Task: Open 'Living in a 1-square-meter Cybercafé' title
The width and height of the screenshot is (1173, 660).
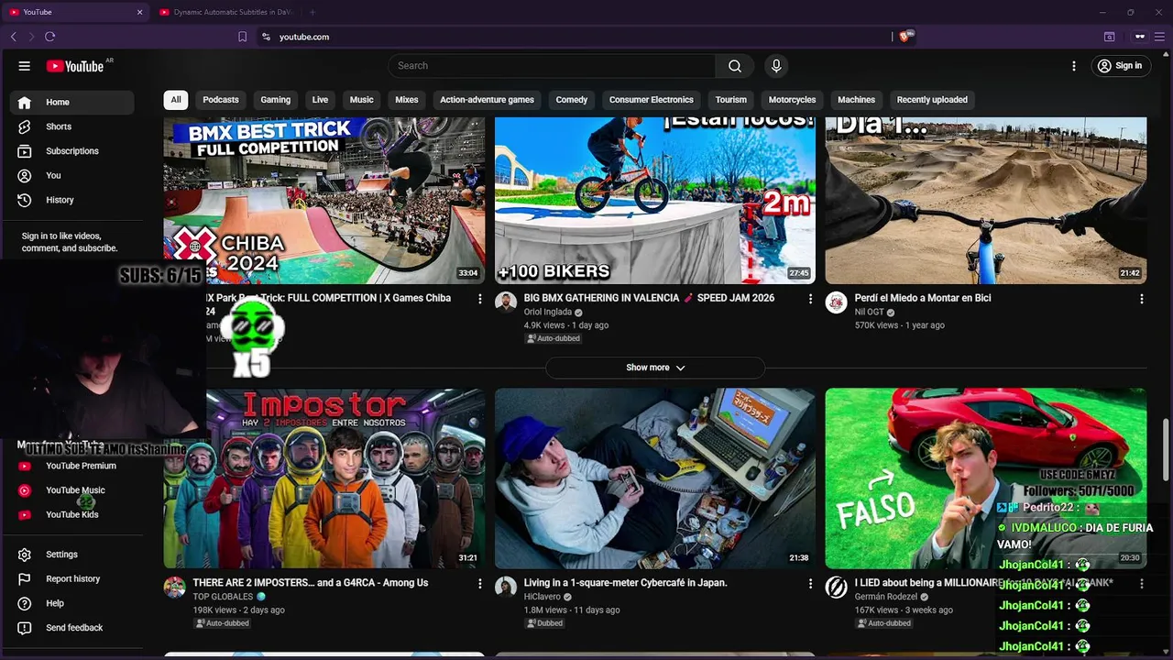Action: point(625,583)
